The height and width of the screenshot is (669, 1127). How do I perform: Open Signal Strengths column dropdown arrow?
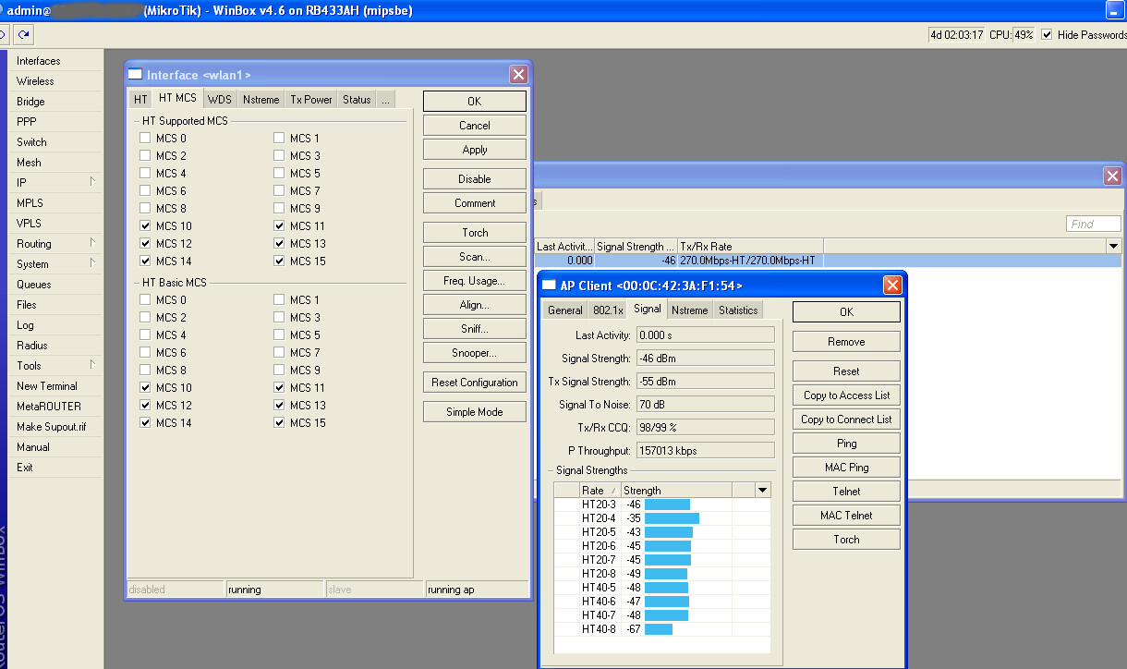(x=762, y=490)
